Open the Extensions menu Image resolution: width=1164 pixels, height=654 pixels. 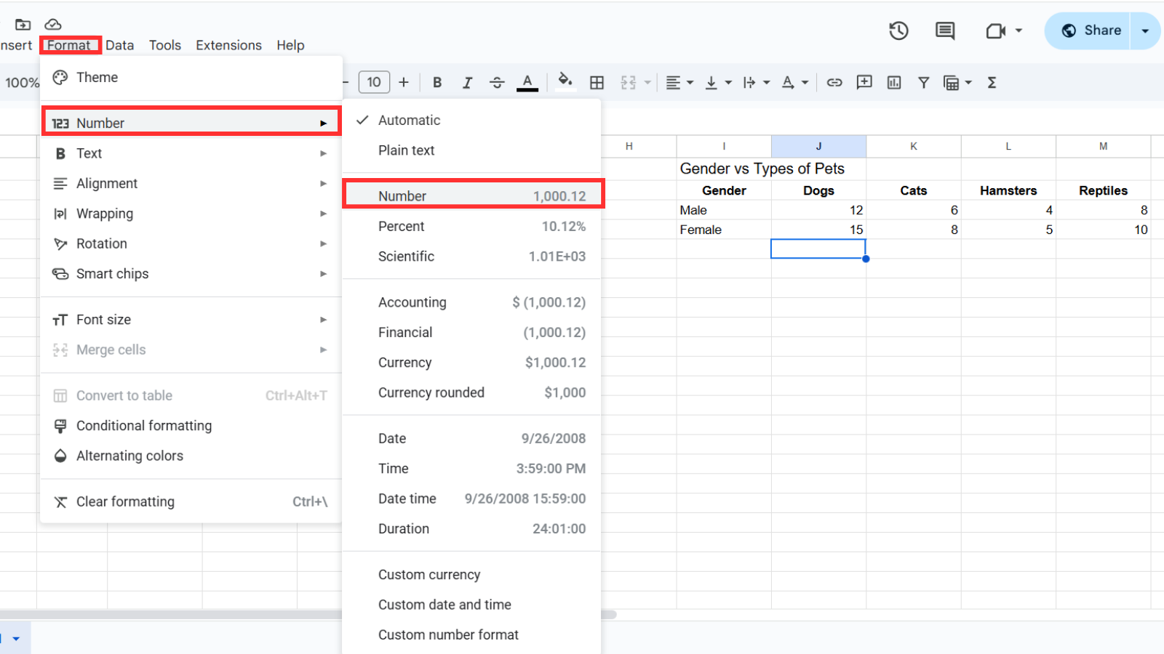228,45
